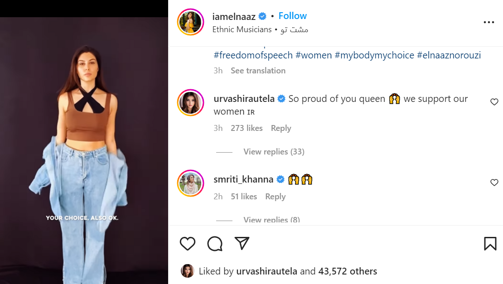Expand View replies (8)
The height and width of the screenshot is (284, 503).
click(271, 220)
